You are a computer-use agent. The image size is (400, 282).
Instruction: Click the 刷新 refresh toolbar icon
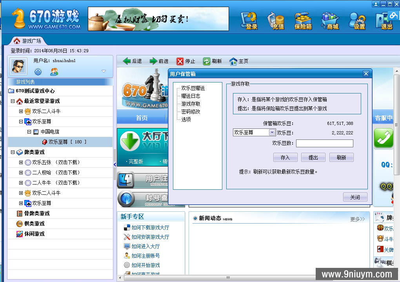click(x=207, y=61)
